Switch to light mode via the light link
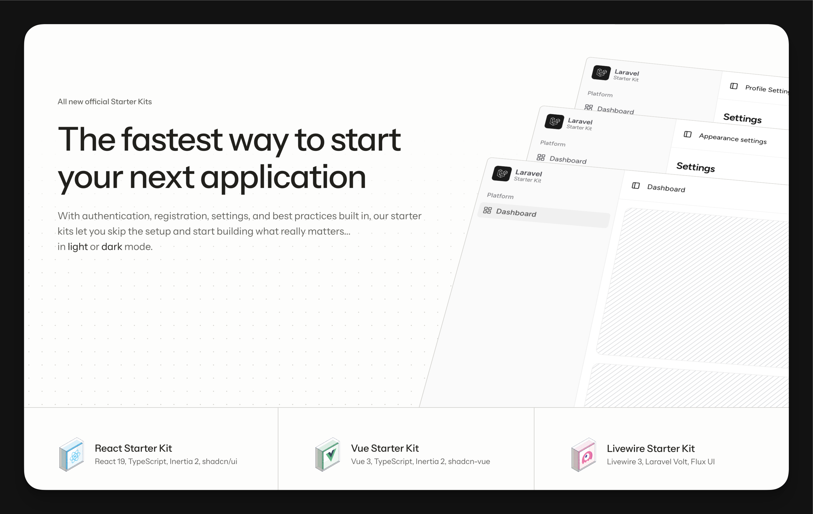This screenshot has width=813, height=514. (x=78, y=246)
